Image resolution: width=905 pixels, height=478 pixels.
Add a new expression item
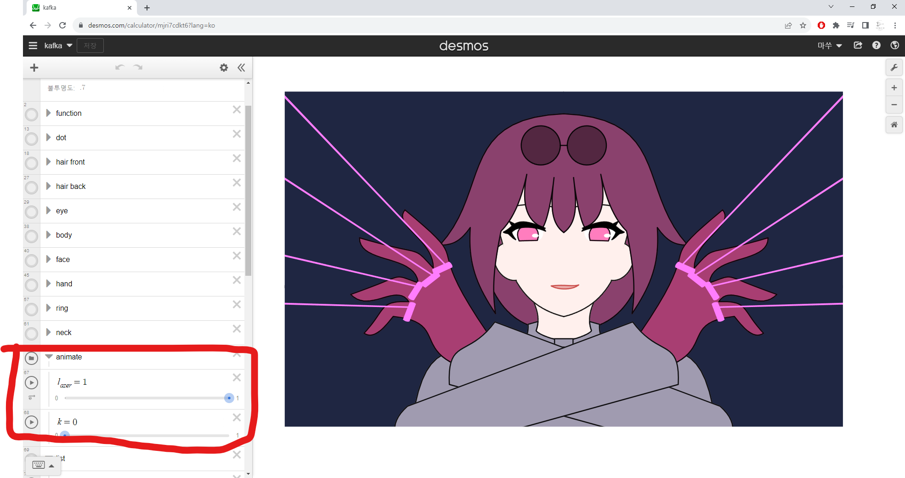point(34,68)
